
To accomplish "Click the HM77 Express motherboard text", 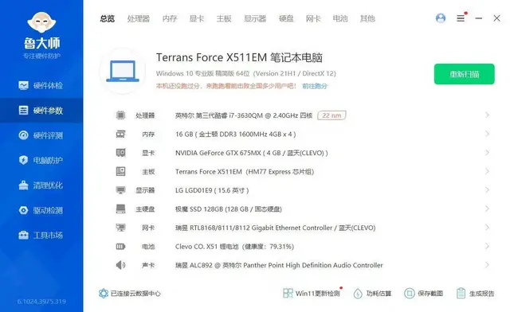I will point(245,172).
